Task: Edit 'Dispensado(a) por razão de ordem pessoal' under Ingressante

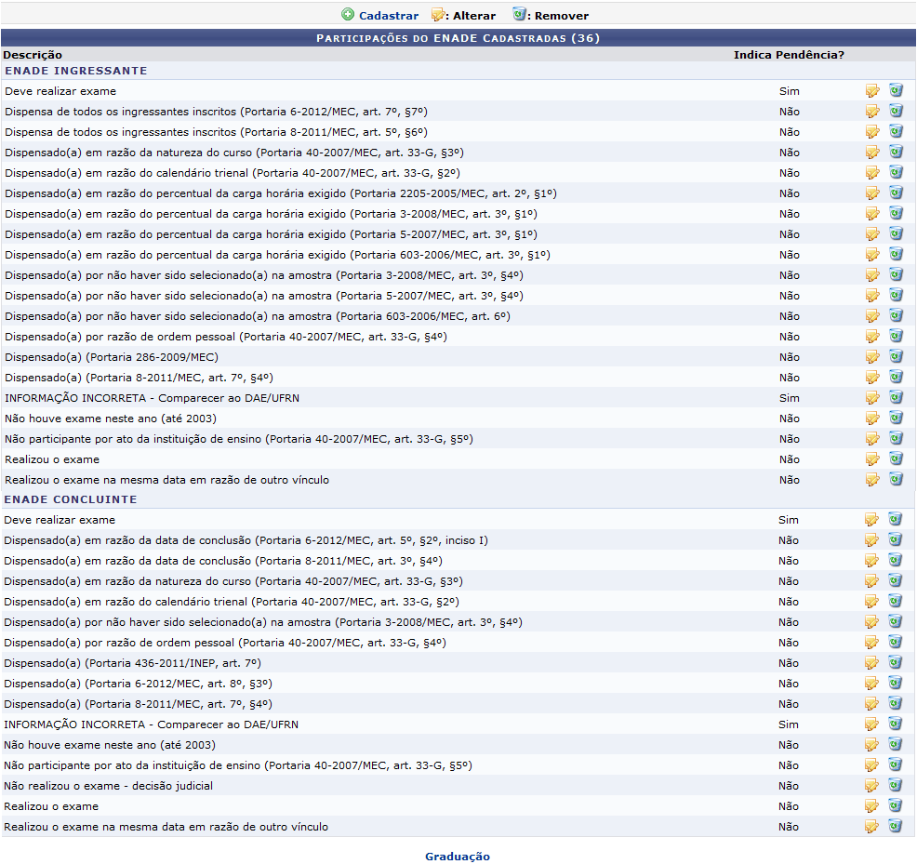Action: click(x=872, y=337)
